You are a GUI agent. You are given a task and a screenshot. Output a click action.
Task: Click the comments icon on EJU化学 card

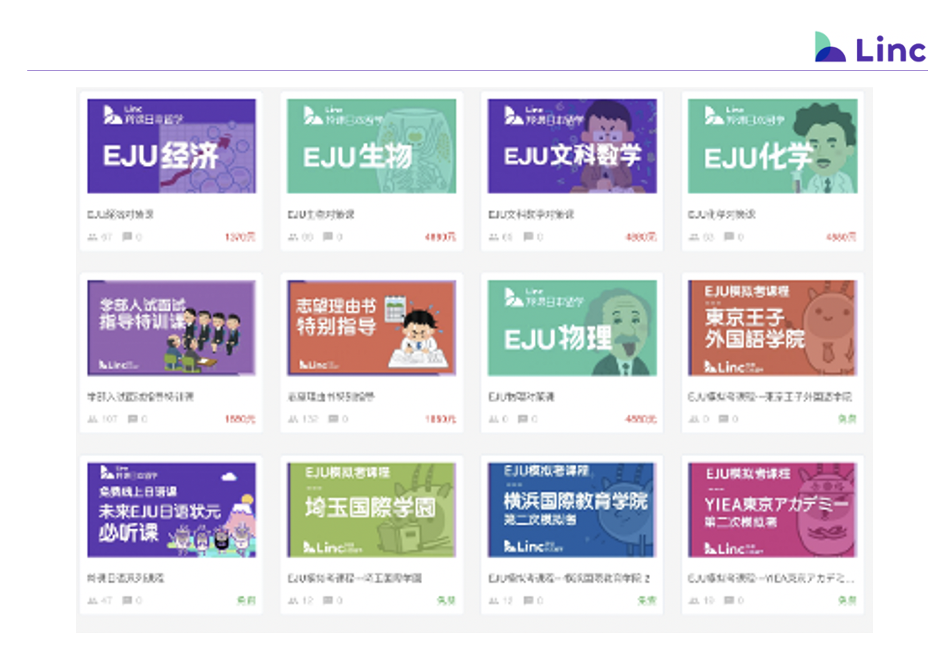tap(729, 236)
